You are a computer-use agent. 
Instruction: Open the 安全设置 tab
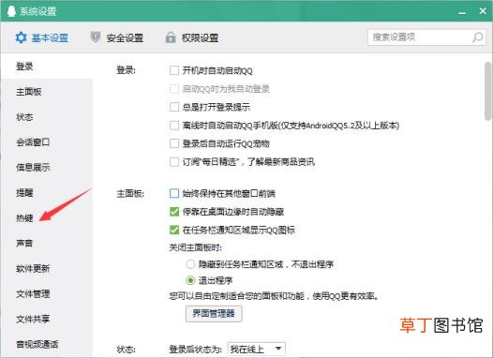[x=116, y=37]
